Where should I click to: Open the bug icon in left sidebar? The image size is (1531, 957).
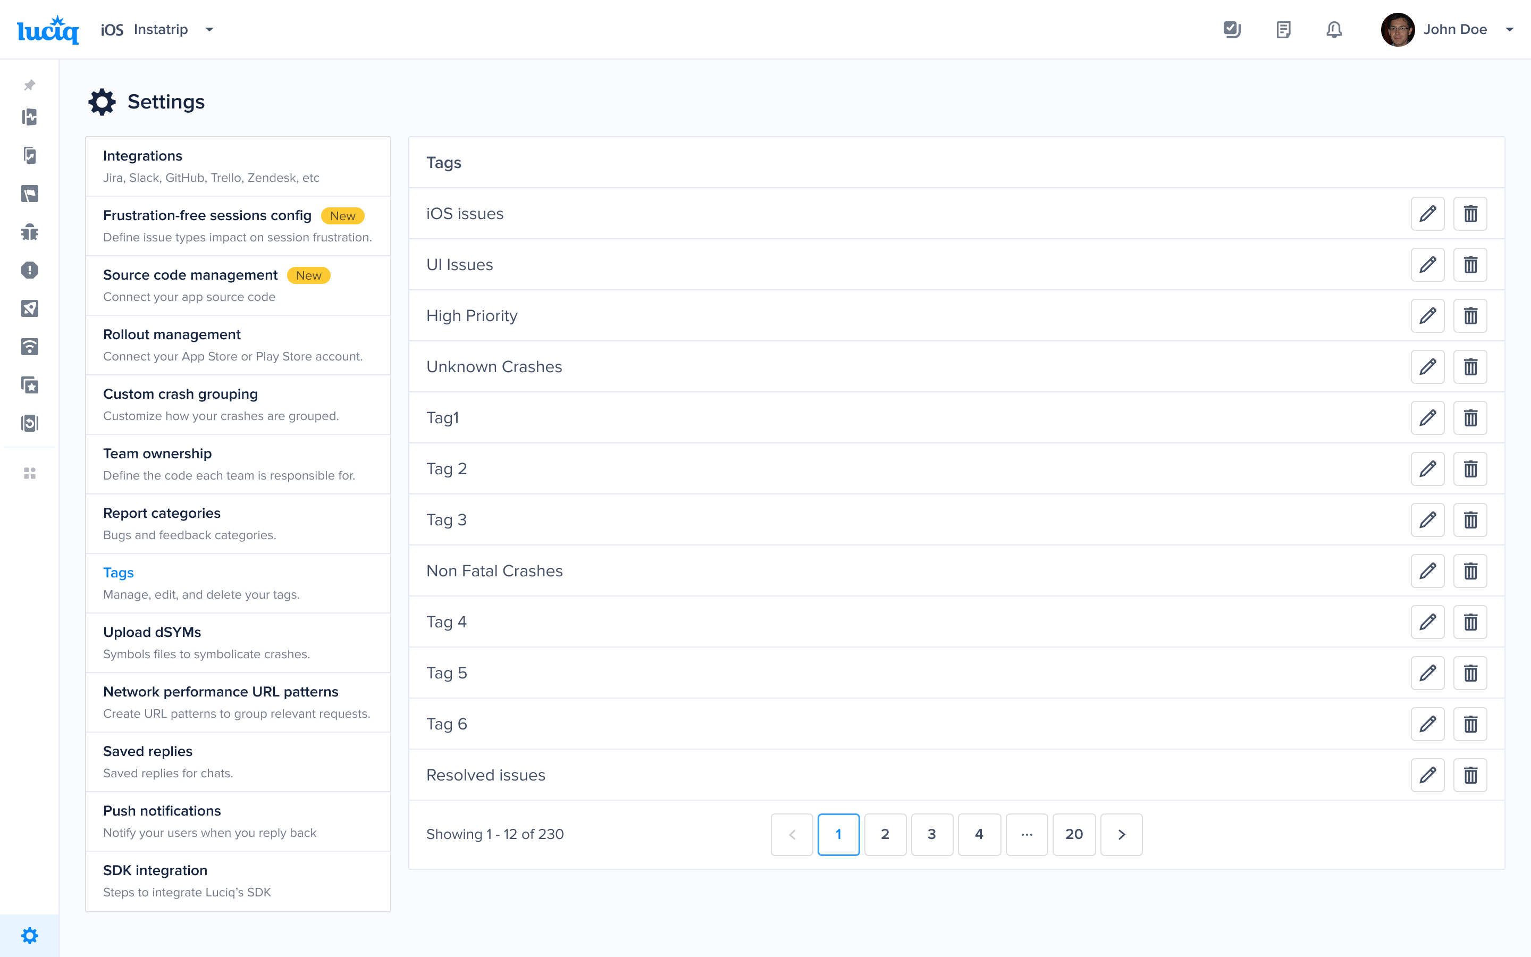(x=30, y=232)
